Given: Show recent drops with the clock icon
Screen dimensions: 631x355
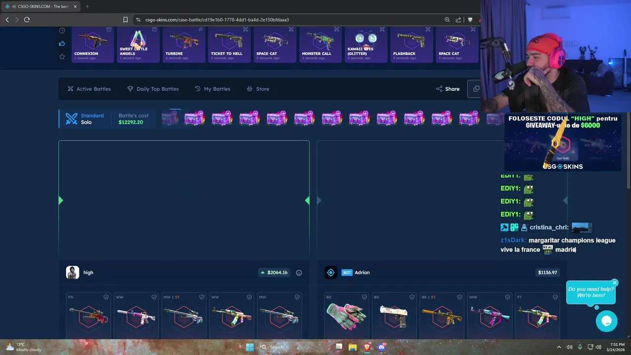Looking at the screenshot, I should (x=62, y=31).
